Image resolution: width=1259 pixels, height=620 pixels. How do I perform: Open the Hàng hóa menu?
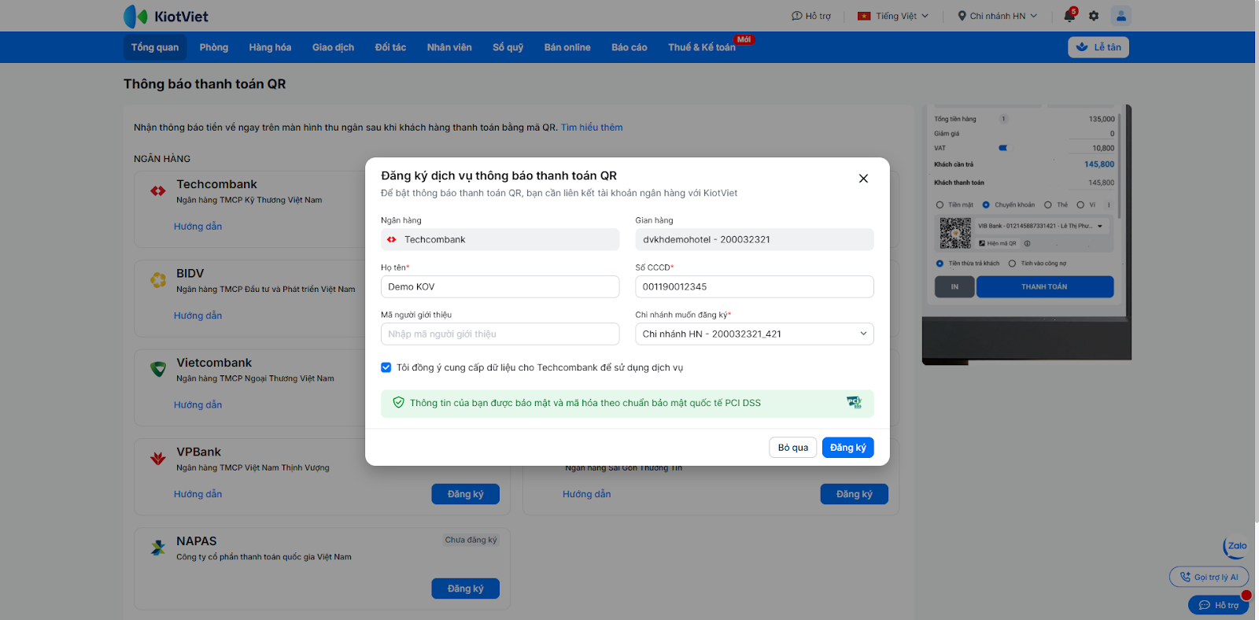pos(270,47)
